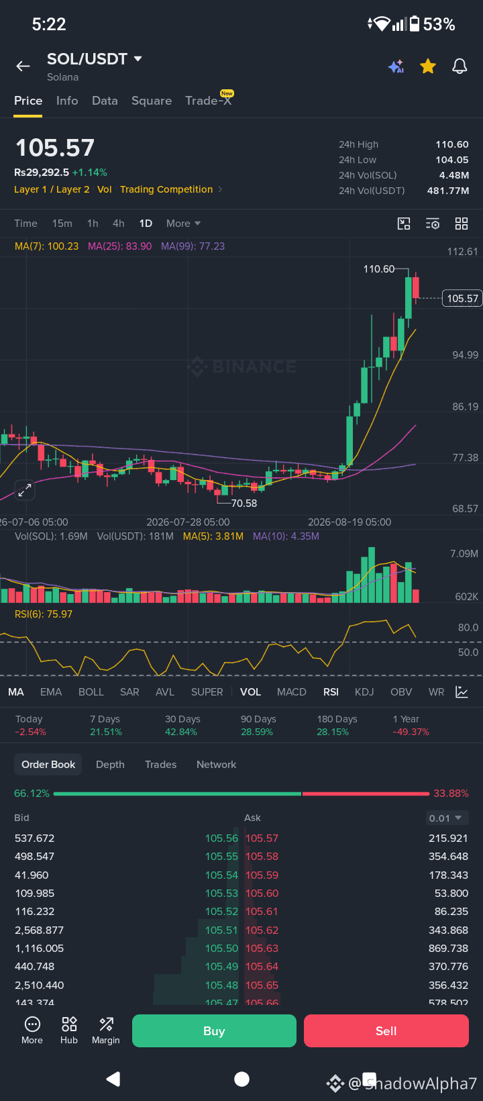The width and height of the screenshot is (483, 1101).
Task: Toggle the WR sub-indicator
Action: pos(437,692)
